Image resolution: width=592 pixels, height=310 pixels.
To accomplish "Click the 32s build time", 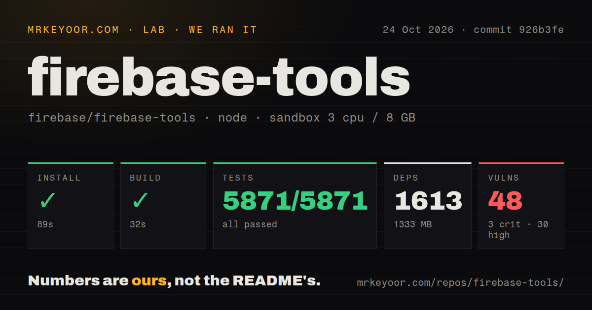I will 138,224.
